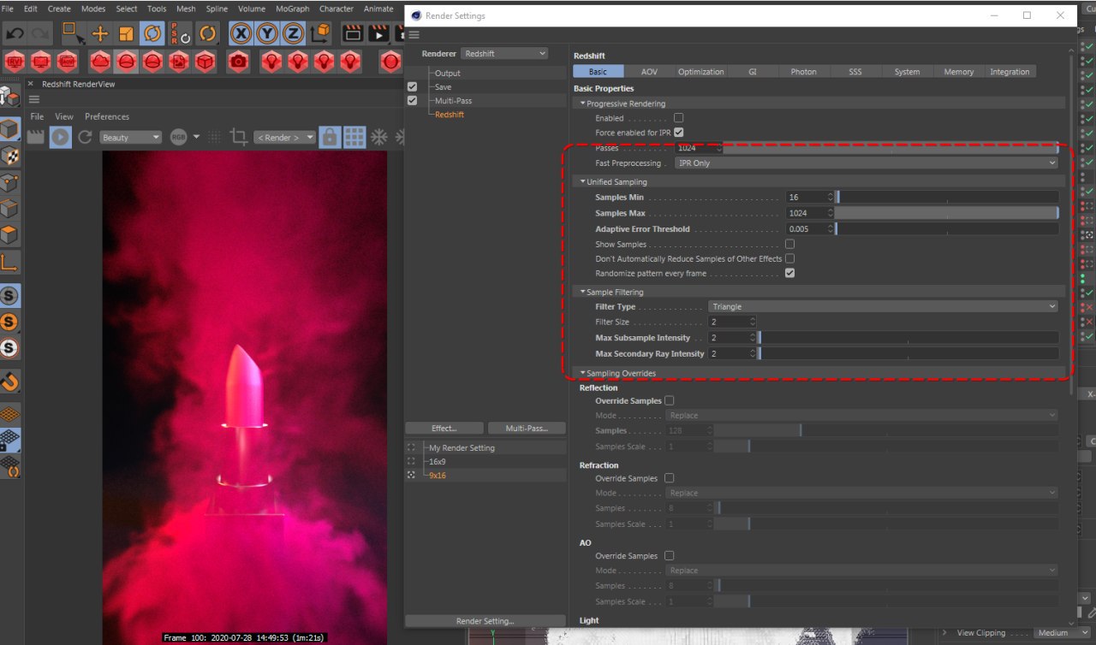Click the Effect... button
Viewport: 1096px width, 645px height.
click(x=444, y=428)
